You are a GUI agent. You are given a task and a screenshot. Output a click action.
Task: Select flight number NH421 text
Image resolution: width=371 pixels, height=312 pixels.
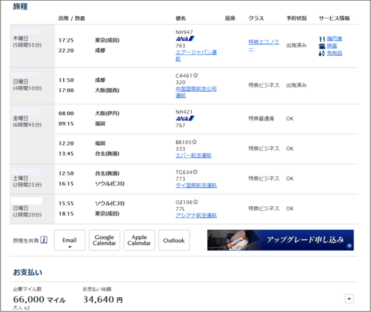(x=184, y=112)
